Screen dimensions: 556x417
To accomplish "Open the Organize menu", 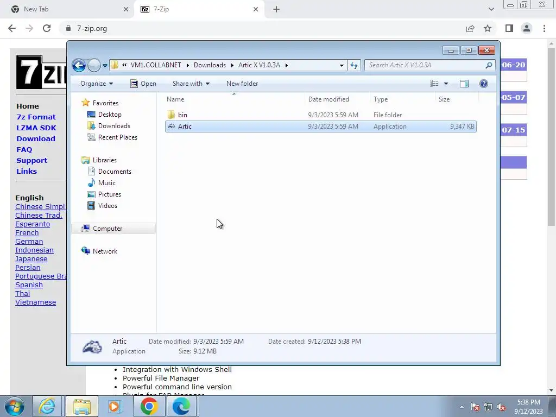I will coord(97,84).
